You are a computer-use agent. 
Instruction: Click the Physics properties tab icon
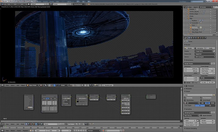(x=205, y=38)
